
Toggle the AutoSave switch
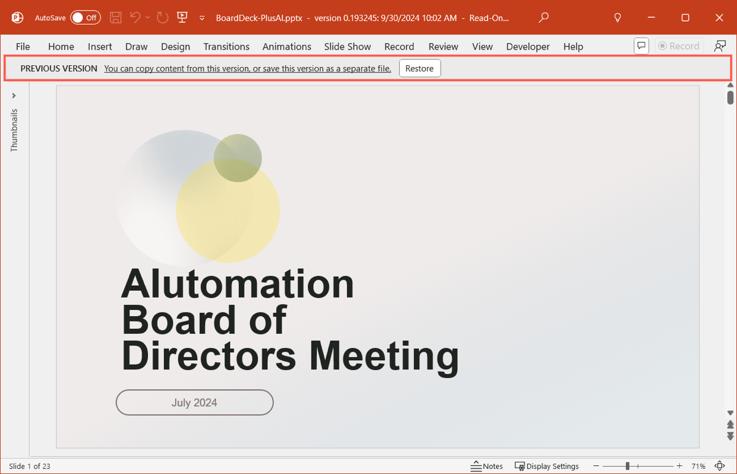[85, 18]
